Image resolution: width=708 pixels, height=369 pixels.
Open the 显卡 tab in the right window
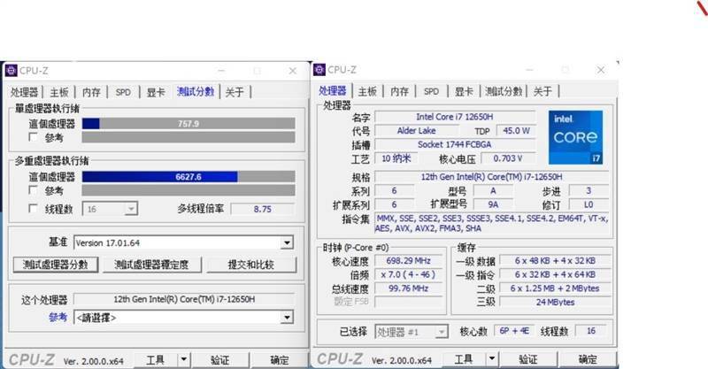click(464, 91)
